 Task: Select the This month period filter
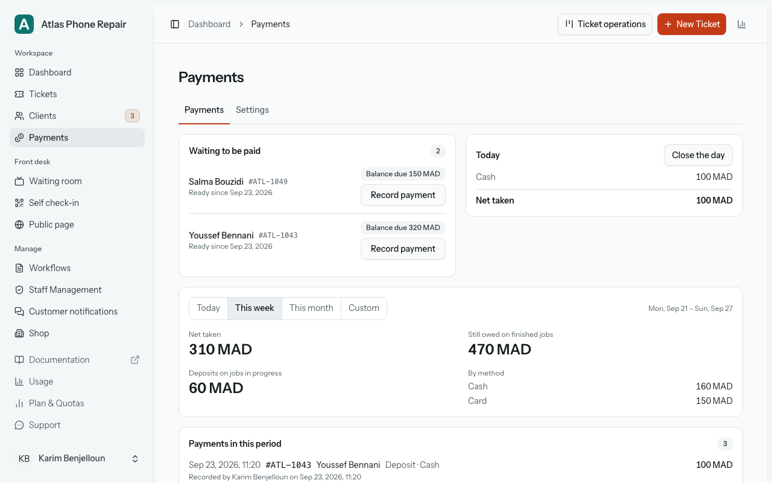(311, 308)
